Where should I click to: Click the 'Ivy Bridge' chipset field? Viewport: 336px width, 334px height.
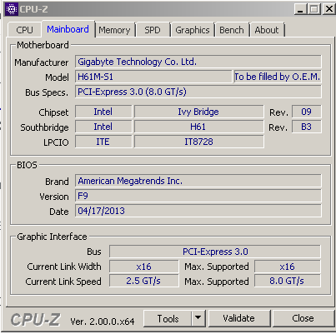[198, 112]
